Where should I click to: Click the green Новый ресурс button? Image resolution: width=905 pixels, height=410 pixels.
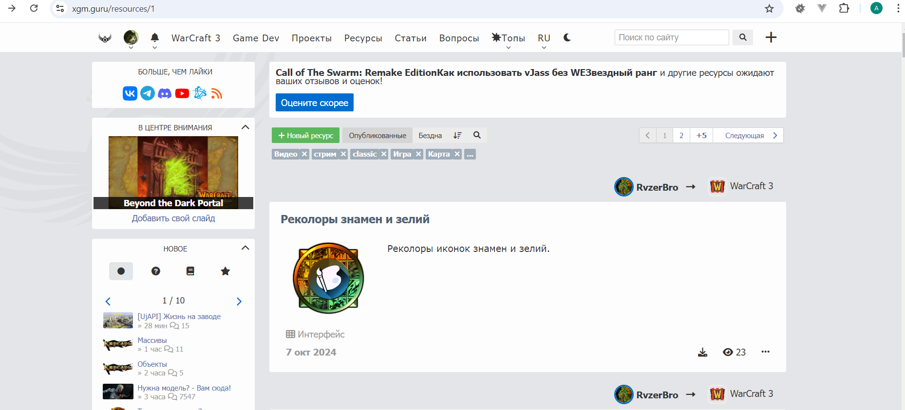306,135
